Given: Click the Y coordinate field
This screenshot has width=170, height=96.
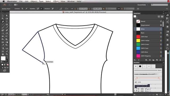Looking at the screenshot, I should [x=97, y=9].
